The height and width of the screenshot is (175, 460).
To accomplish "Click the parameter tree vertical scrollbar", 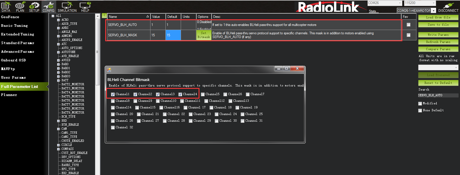I will pyautogui.click(x=97, y=52).
